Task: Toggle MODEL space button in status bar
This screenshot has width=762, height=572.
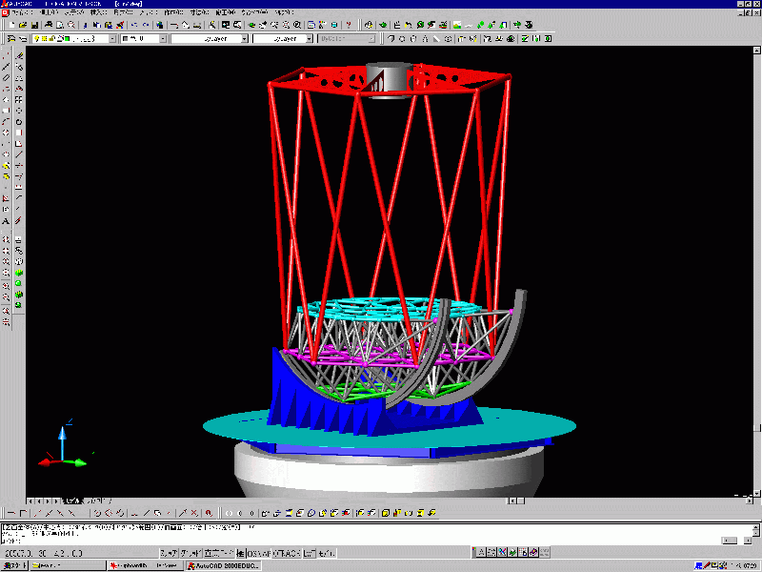Action: coord(327,553)
